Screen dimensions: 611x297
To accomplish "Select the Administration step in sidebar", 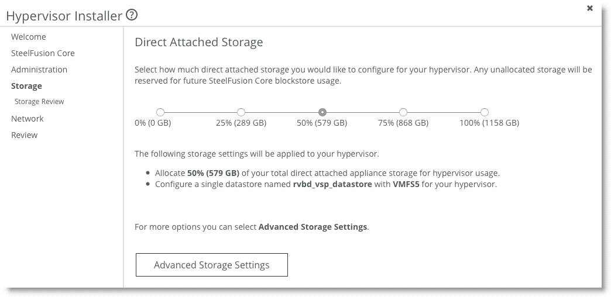I will (x=39, y=70).
